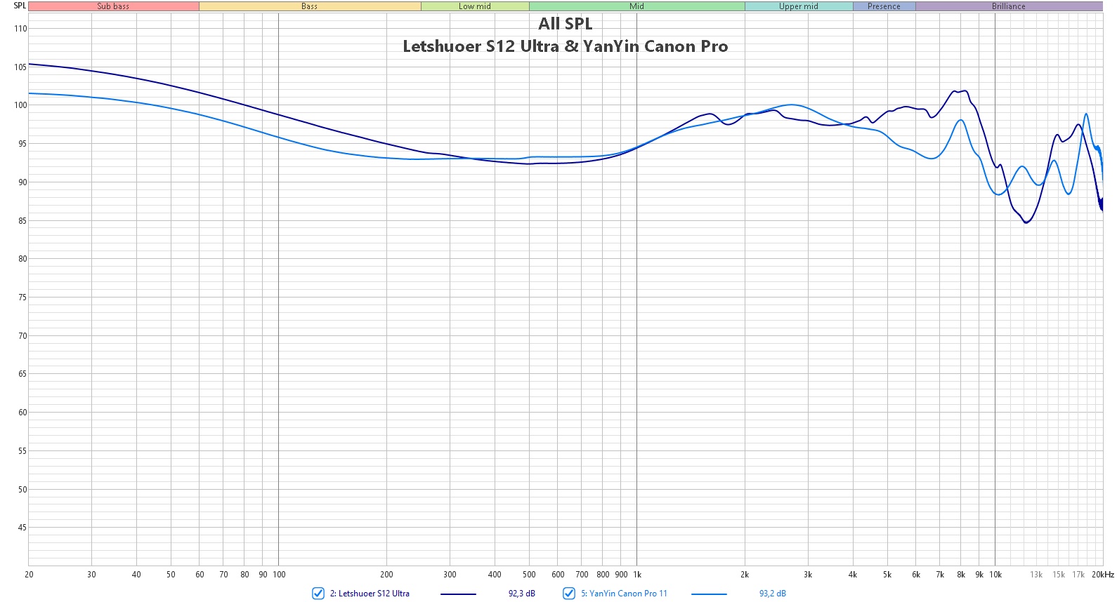Click the Upper mid band label

799,6
